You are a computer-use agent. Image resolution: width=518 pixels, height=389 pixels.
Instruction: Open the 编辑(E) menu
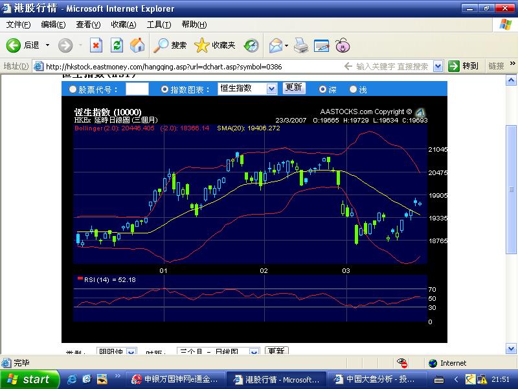coord(54,25)
